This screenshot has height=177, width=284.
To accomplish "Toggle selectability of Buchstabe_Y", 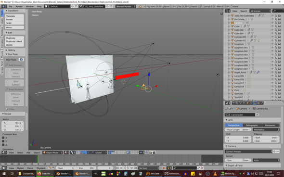I will [x=276, y=19].
